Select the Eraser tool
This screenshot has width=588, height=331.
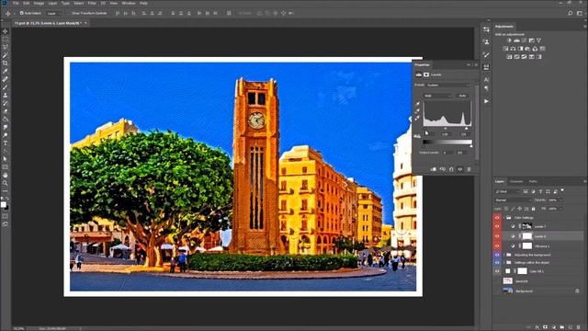[6, 111]
